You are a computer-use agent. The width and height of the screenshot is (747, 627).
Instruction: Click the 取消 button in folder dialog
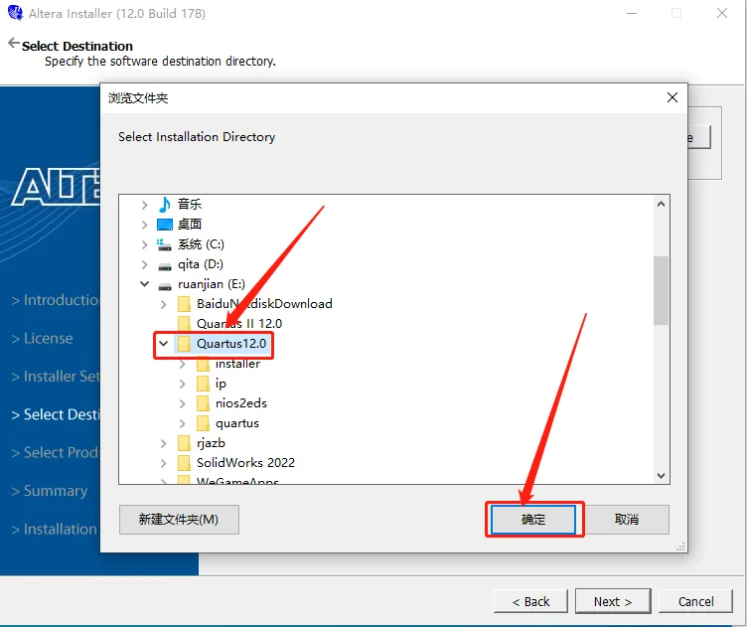coord(627,519)
